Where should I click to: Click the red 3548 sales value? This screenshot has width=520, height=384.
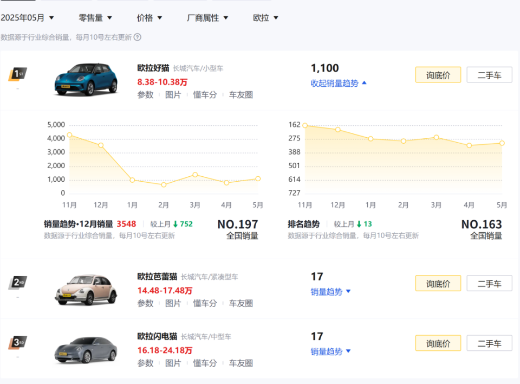tap(126, 224)
